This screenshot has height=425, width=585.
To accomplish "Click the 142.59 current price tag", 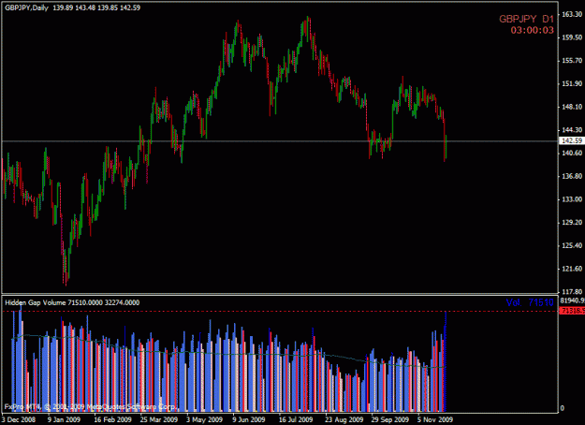I will pos(572,140).
